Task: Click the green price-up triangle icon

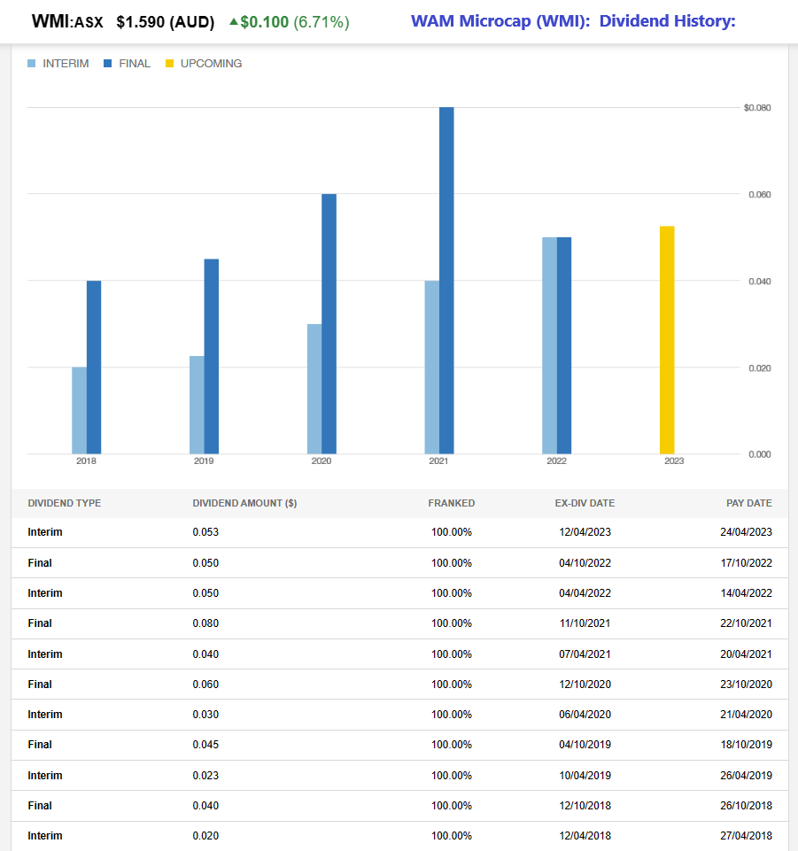Action: [234, 22]
